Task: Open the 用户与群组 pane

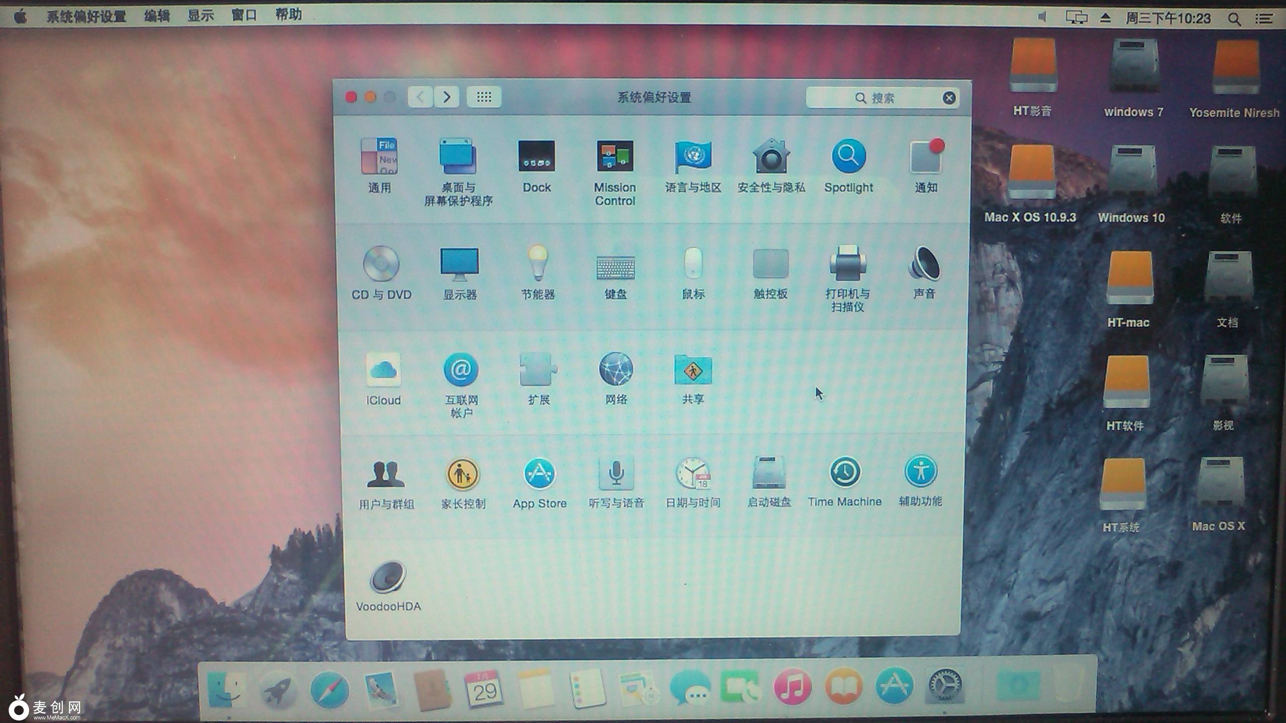Action: click(x=386, y=474)
